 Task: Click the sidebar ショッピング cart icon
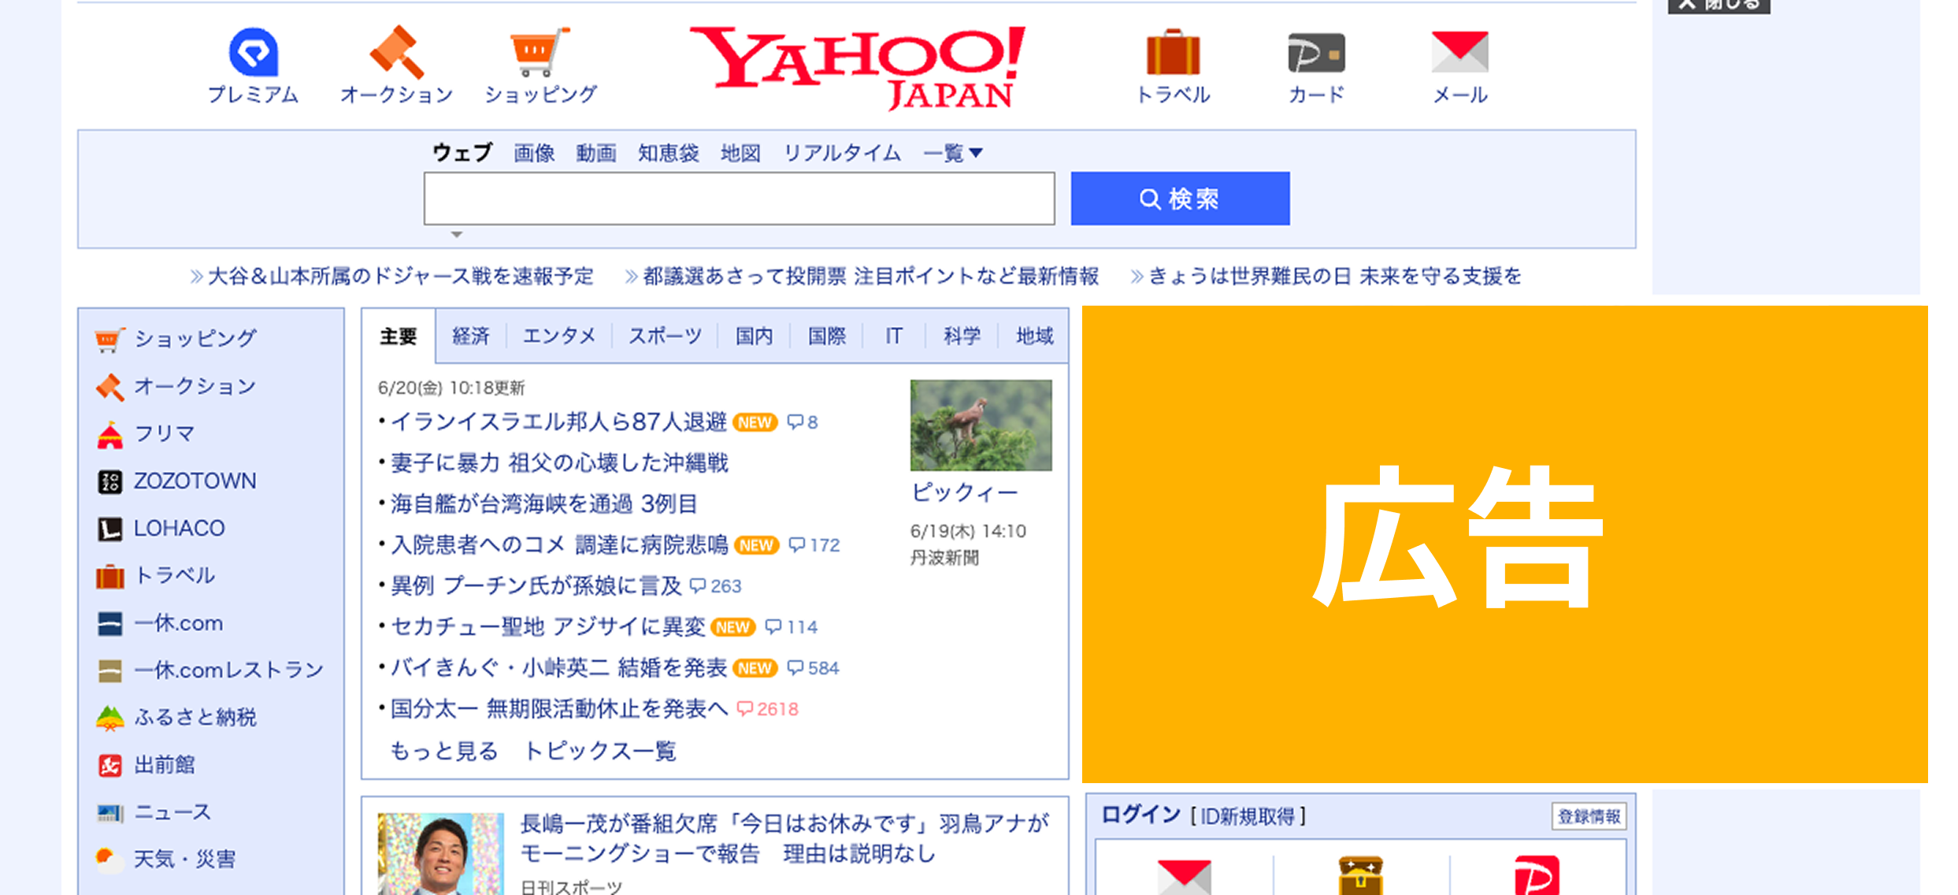[x=109, y=340]
